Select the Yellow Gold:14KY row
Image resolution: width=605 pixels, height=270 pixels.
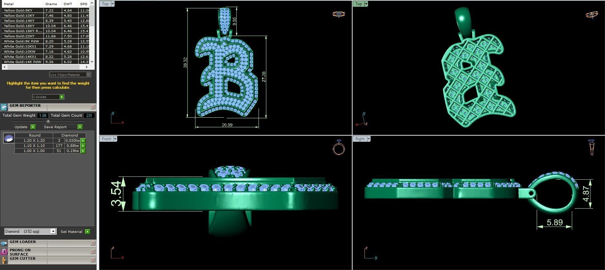pyautogui.click(x=46, y=21)
